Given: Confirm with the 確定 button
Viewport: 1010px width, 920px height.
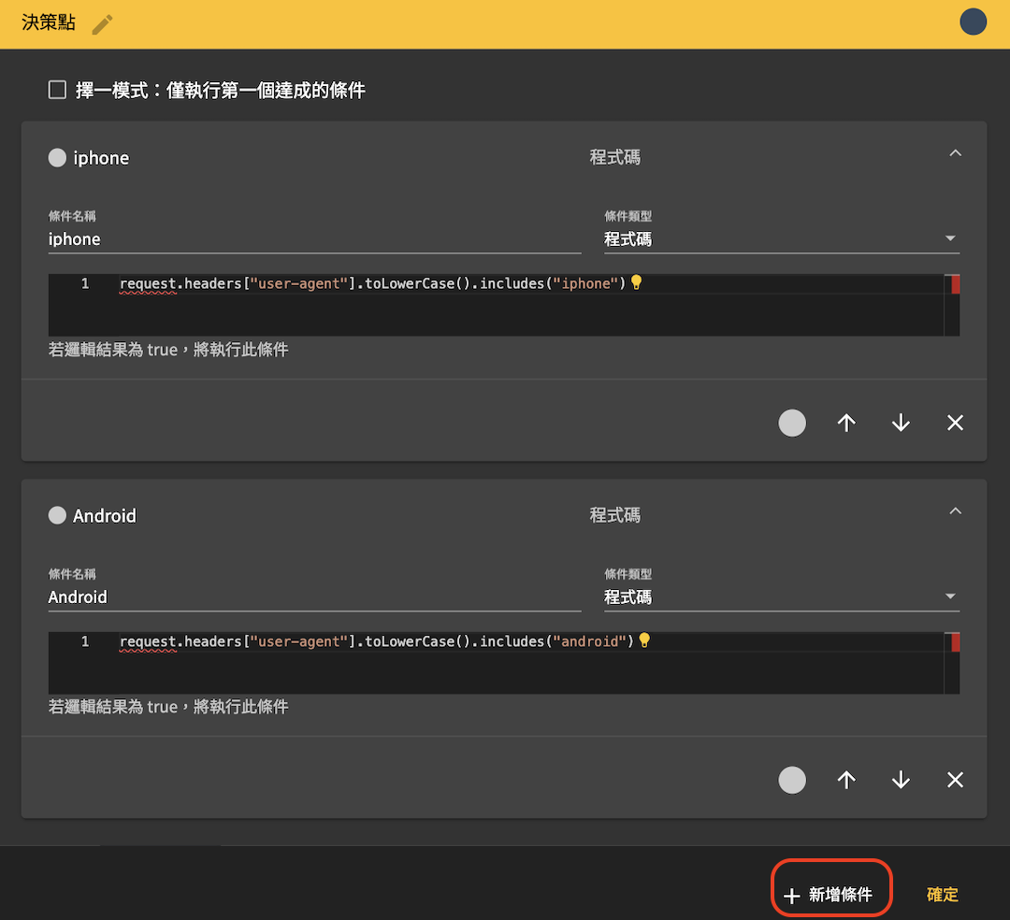Looking at the screenshot, I should 943,894.
